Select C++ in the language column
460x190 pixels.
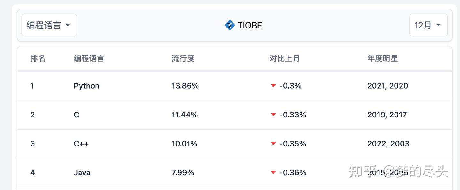pyautogui.click(x=81, y=144)
